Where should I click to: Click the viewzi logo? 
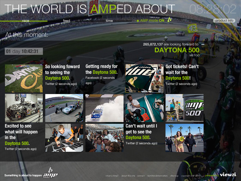[228, 175]
